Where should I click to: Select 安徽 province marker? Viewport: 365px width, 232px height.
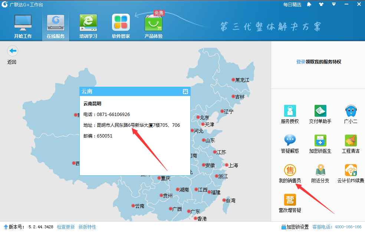point(208,165)
